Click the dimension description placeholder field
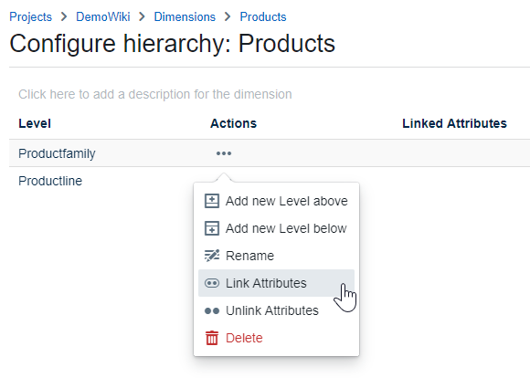Image resolution: width=530 pixels, height=378 pixels. [x=155, y=94]
